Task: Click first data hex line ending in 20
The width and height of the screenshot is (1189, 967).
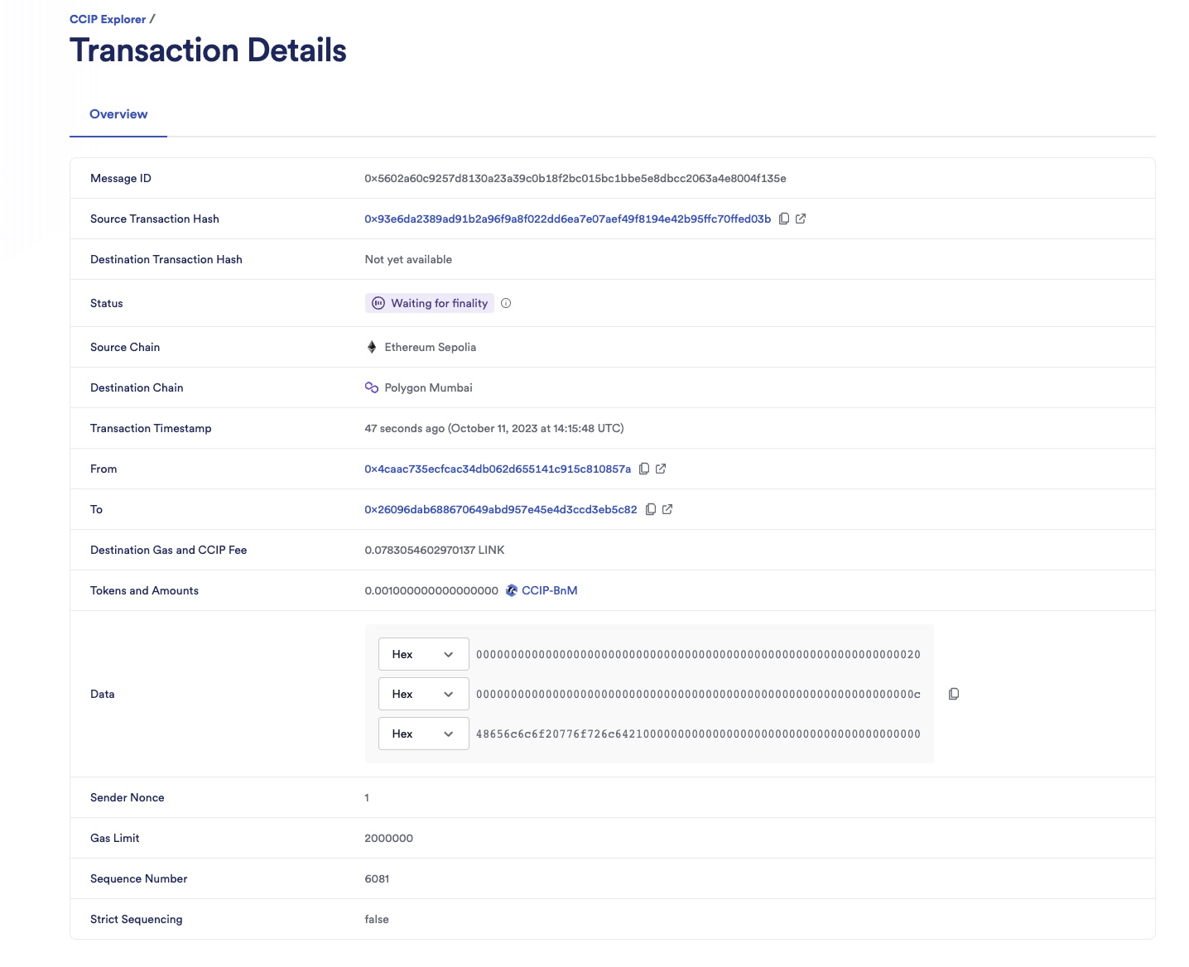Action: (698, 654)
